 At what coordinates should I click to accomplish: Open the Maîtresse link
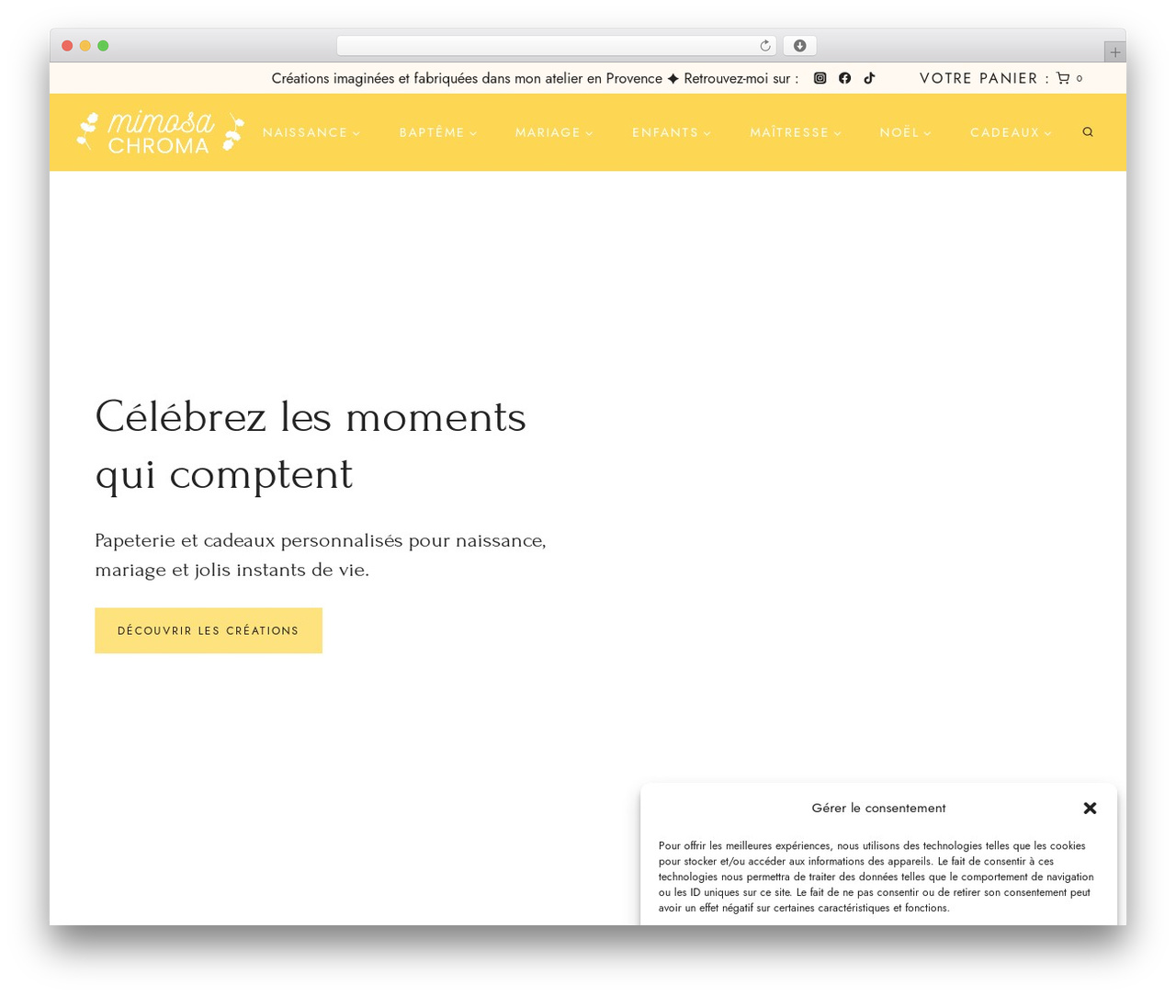[789, 132]
